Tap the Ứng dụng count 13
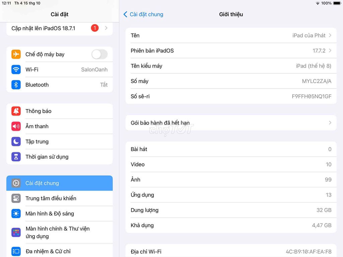The width and height of the screenshot is (343, 257). [329, 195]
